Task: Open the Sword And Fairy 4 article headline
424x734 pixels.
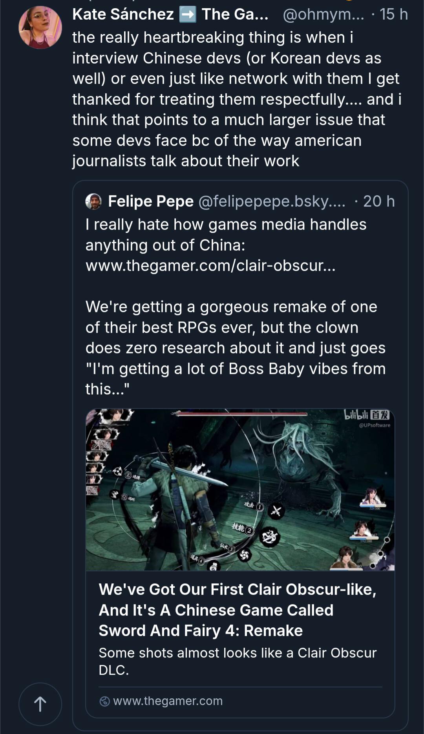Action: pyautogui.click(x=237, y=610)
